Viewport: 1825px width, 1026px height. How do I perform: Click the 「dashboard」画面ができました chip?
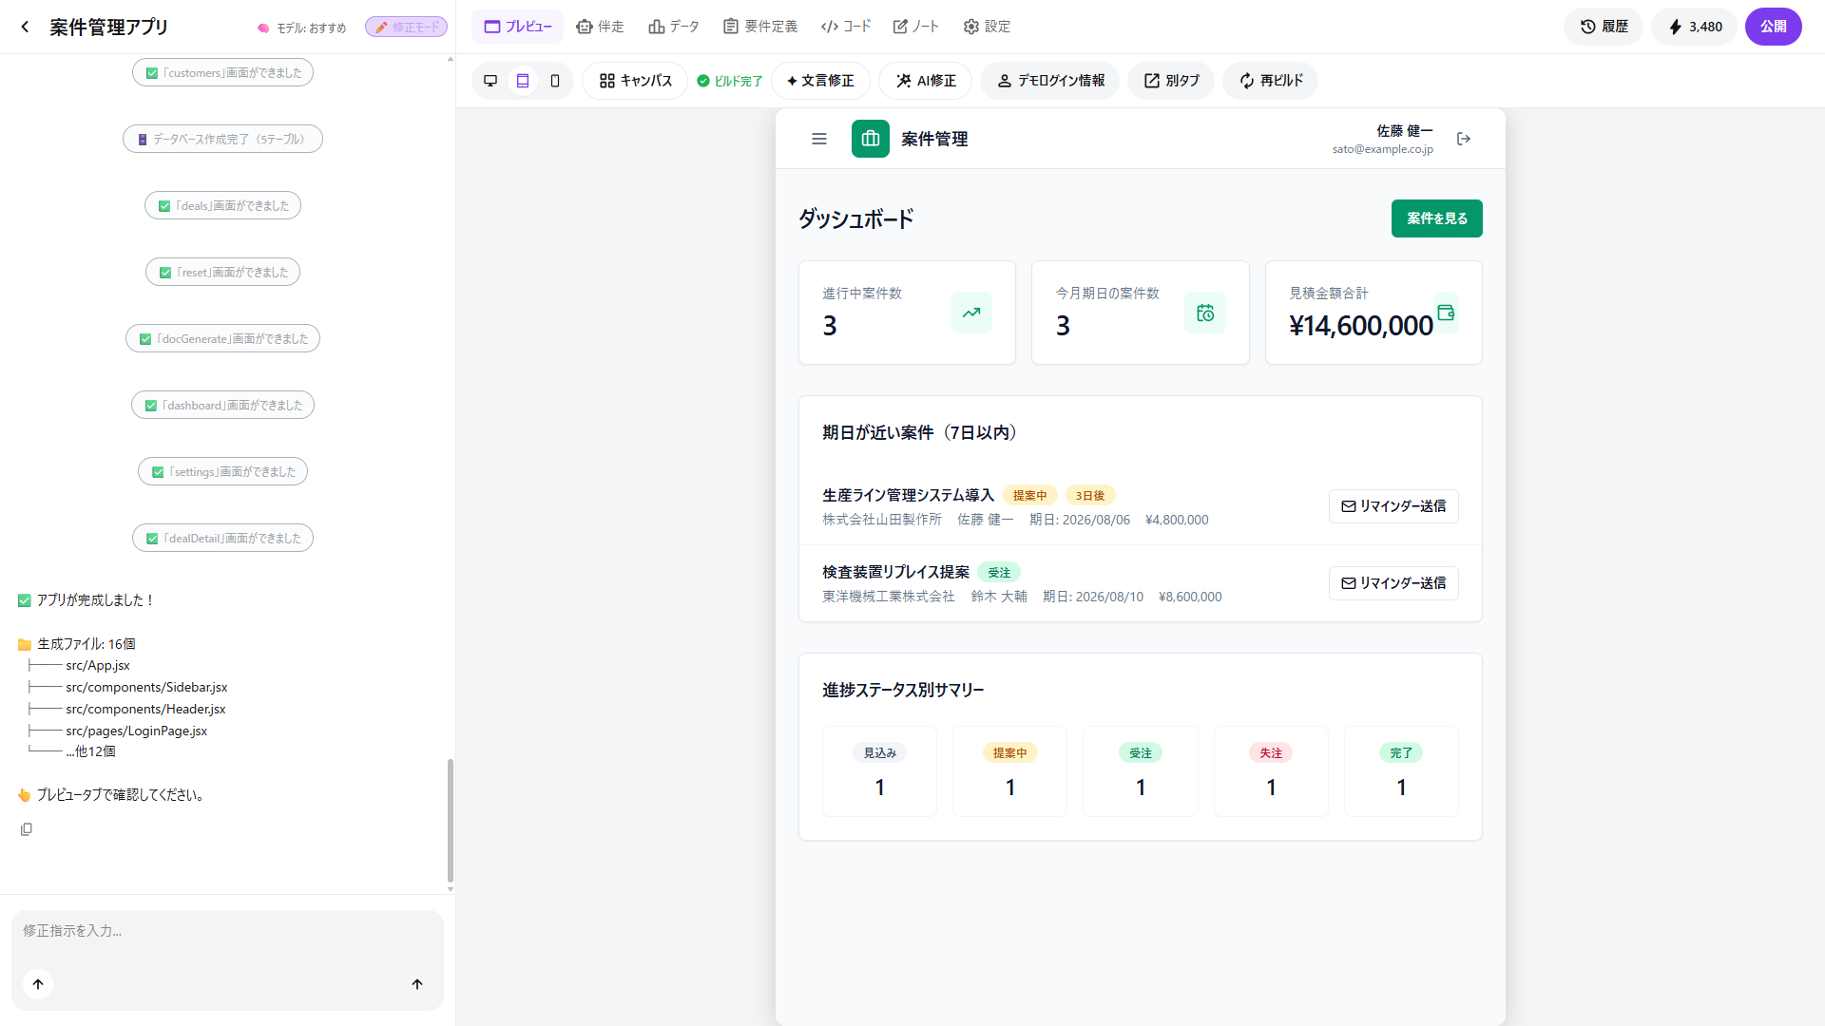[222, 406]
